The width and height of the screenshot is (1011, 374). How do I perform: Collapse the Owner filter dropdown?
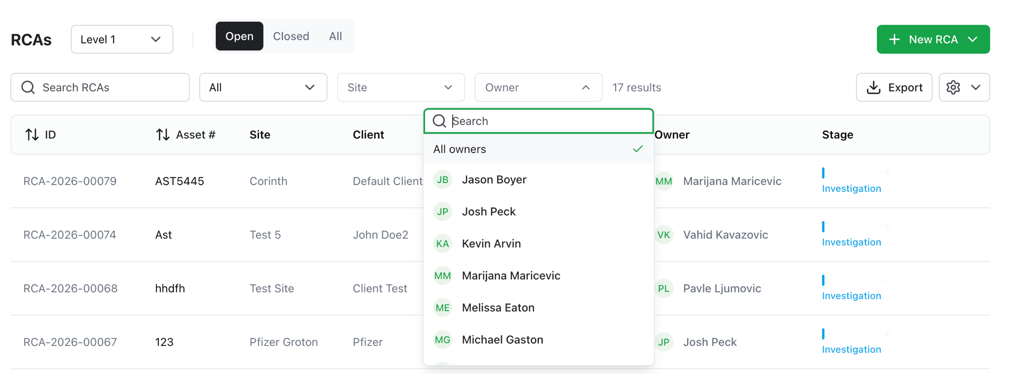pyautogui.click(x=538, y=87)
